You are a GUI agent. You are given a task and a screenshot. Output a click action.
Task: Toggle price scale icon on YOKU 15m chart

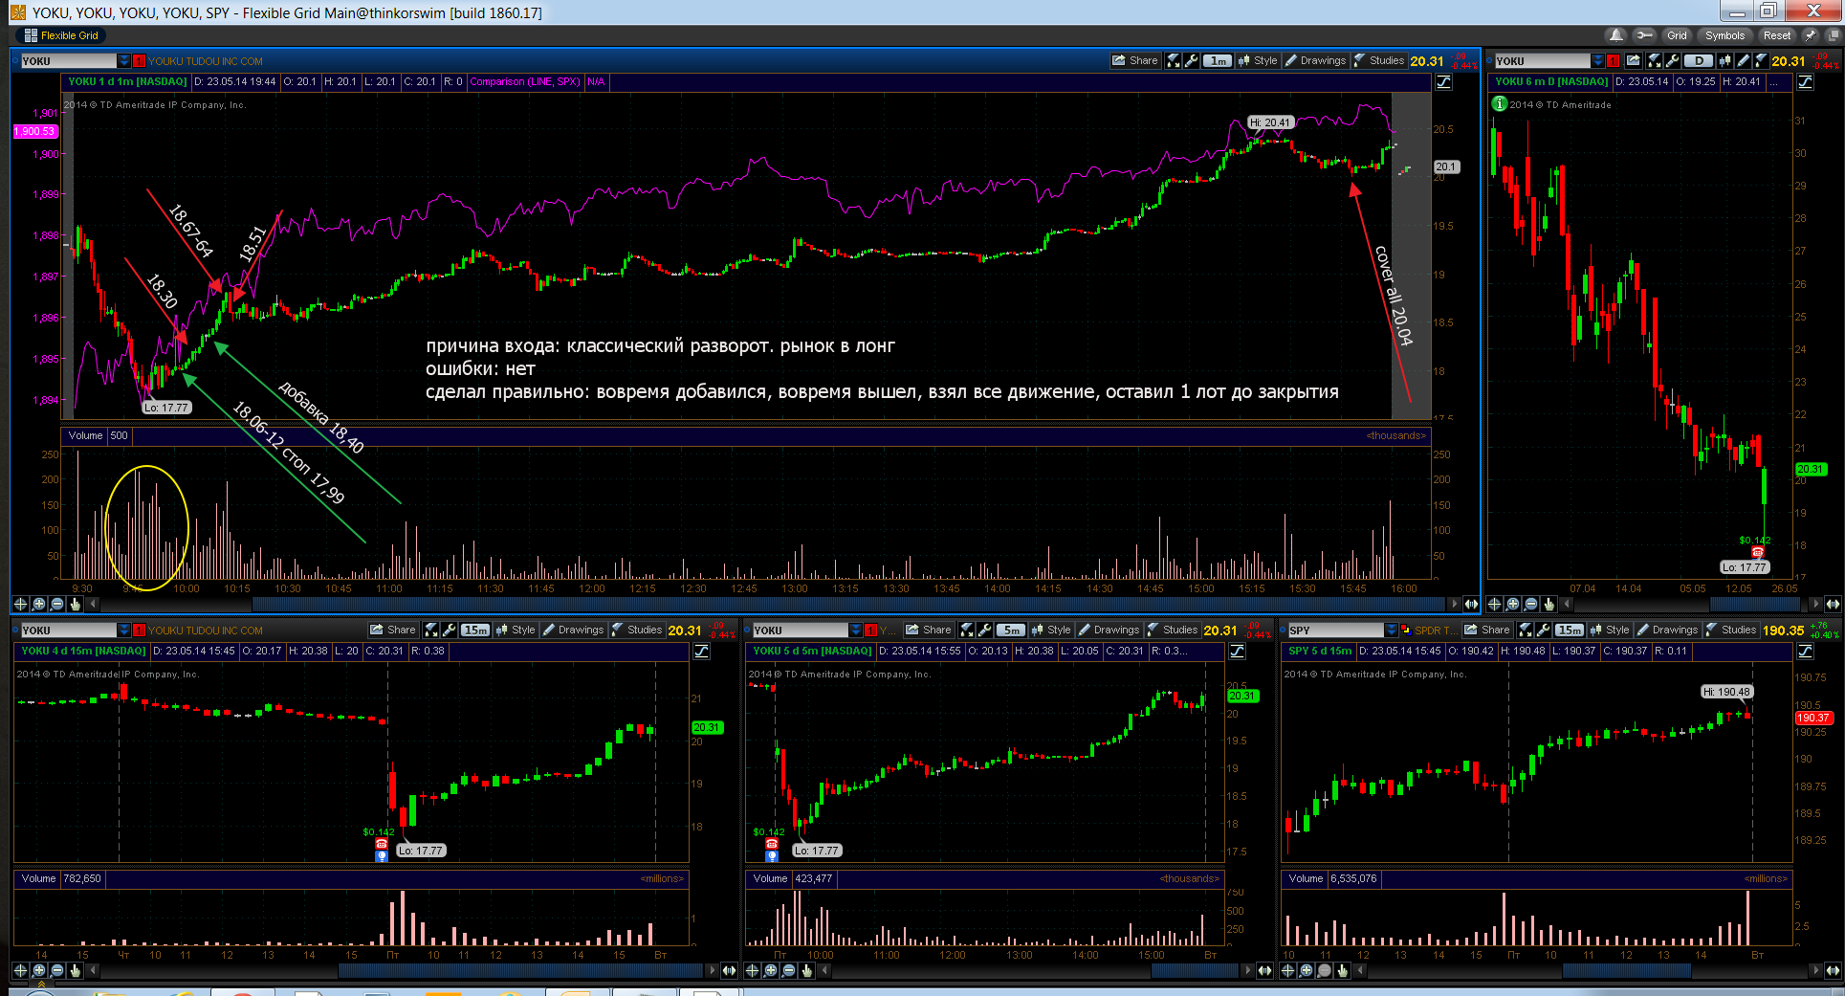coord(701,652)
